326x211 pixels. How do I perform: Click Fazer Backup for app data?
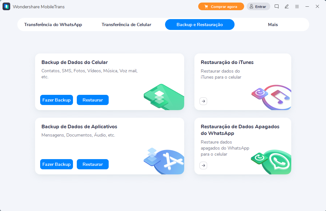coord(56,164)
